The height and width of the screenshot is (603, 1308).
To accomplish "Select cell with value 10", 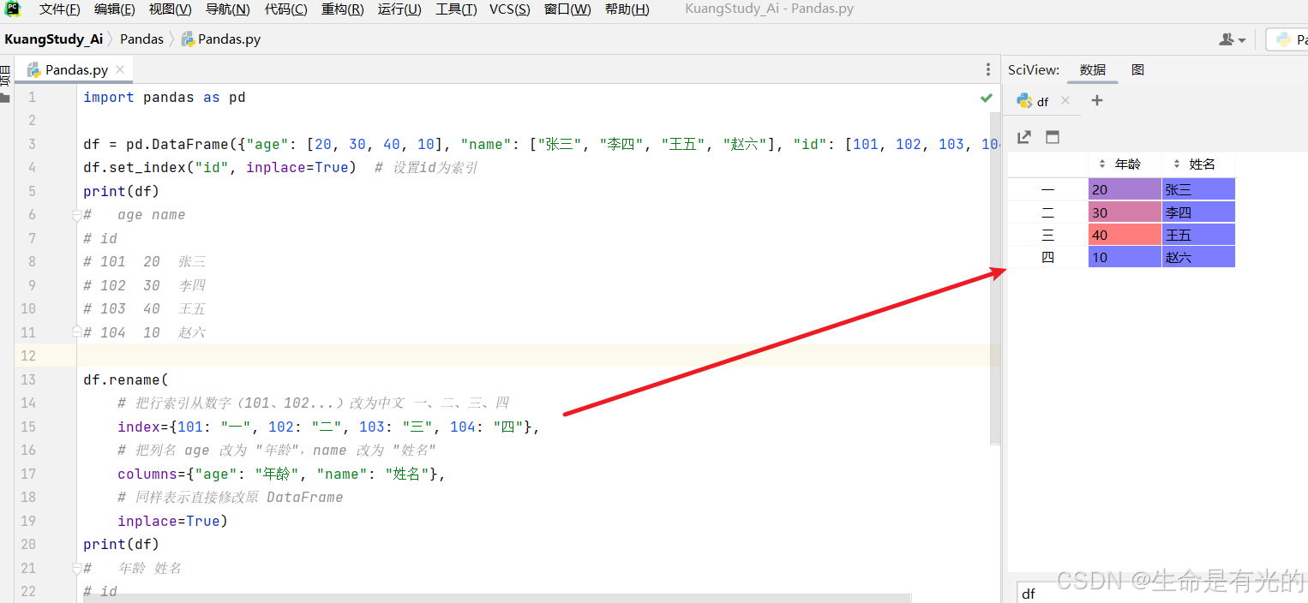I will click(x=1125, y=256).
